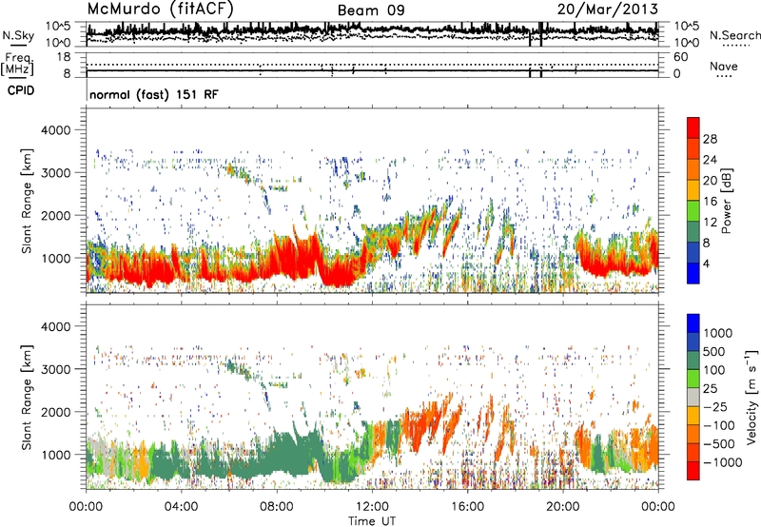Viewport: 761px width, 527px height.
Task: Click the dark green segment of the velocity colorbar
Action: click(693, 361)
